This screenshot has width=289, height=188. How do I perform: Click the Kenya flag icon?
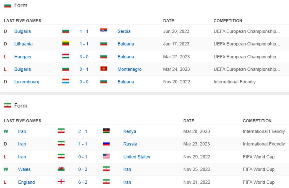pos(106,130)
